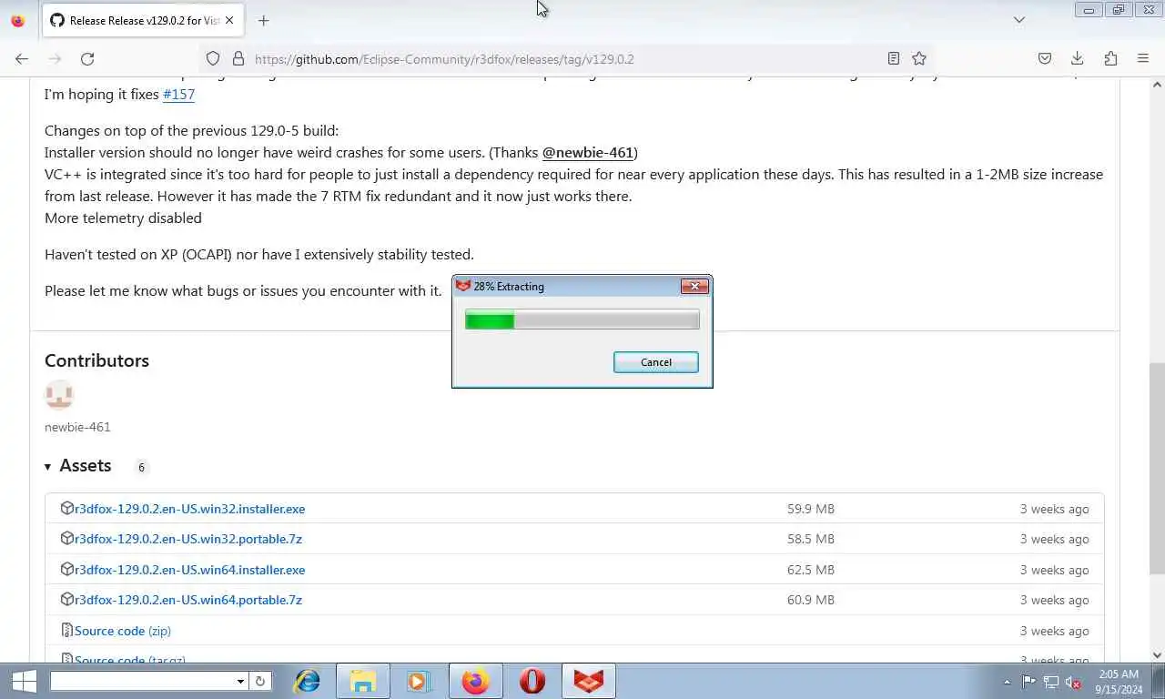Viewport: 1165px width, 699px height.
Task: Download Source code (zip)
Action: pyautogui.click(x=123, y=631)
